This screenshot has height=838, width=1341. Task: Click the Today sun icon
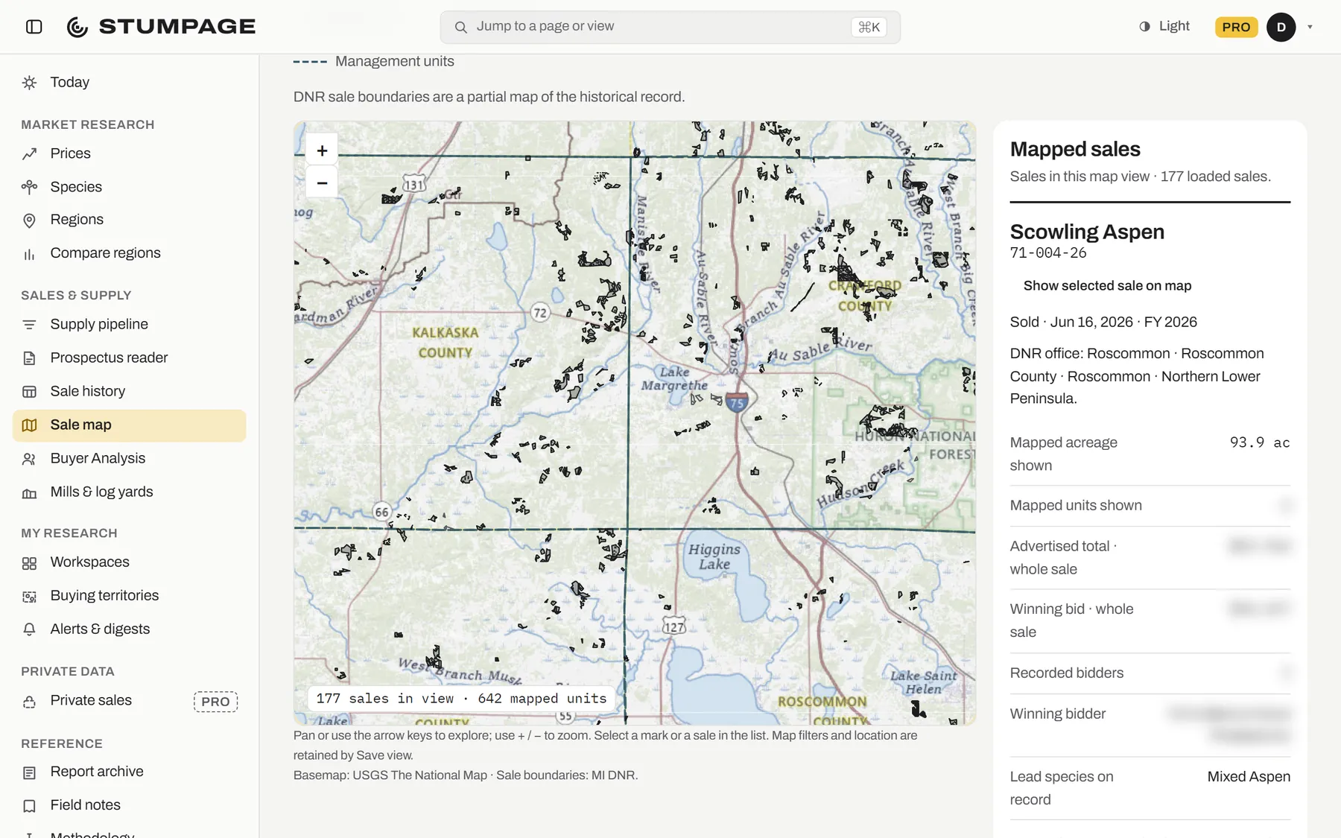29,83
